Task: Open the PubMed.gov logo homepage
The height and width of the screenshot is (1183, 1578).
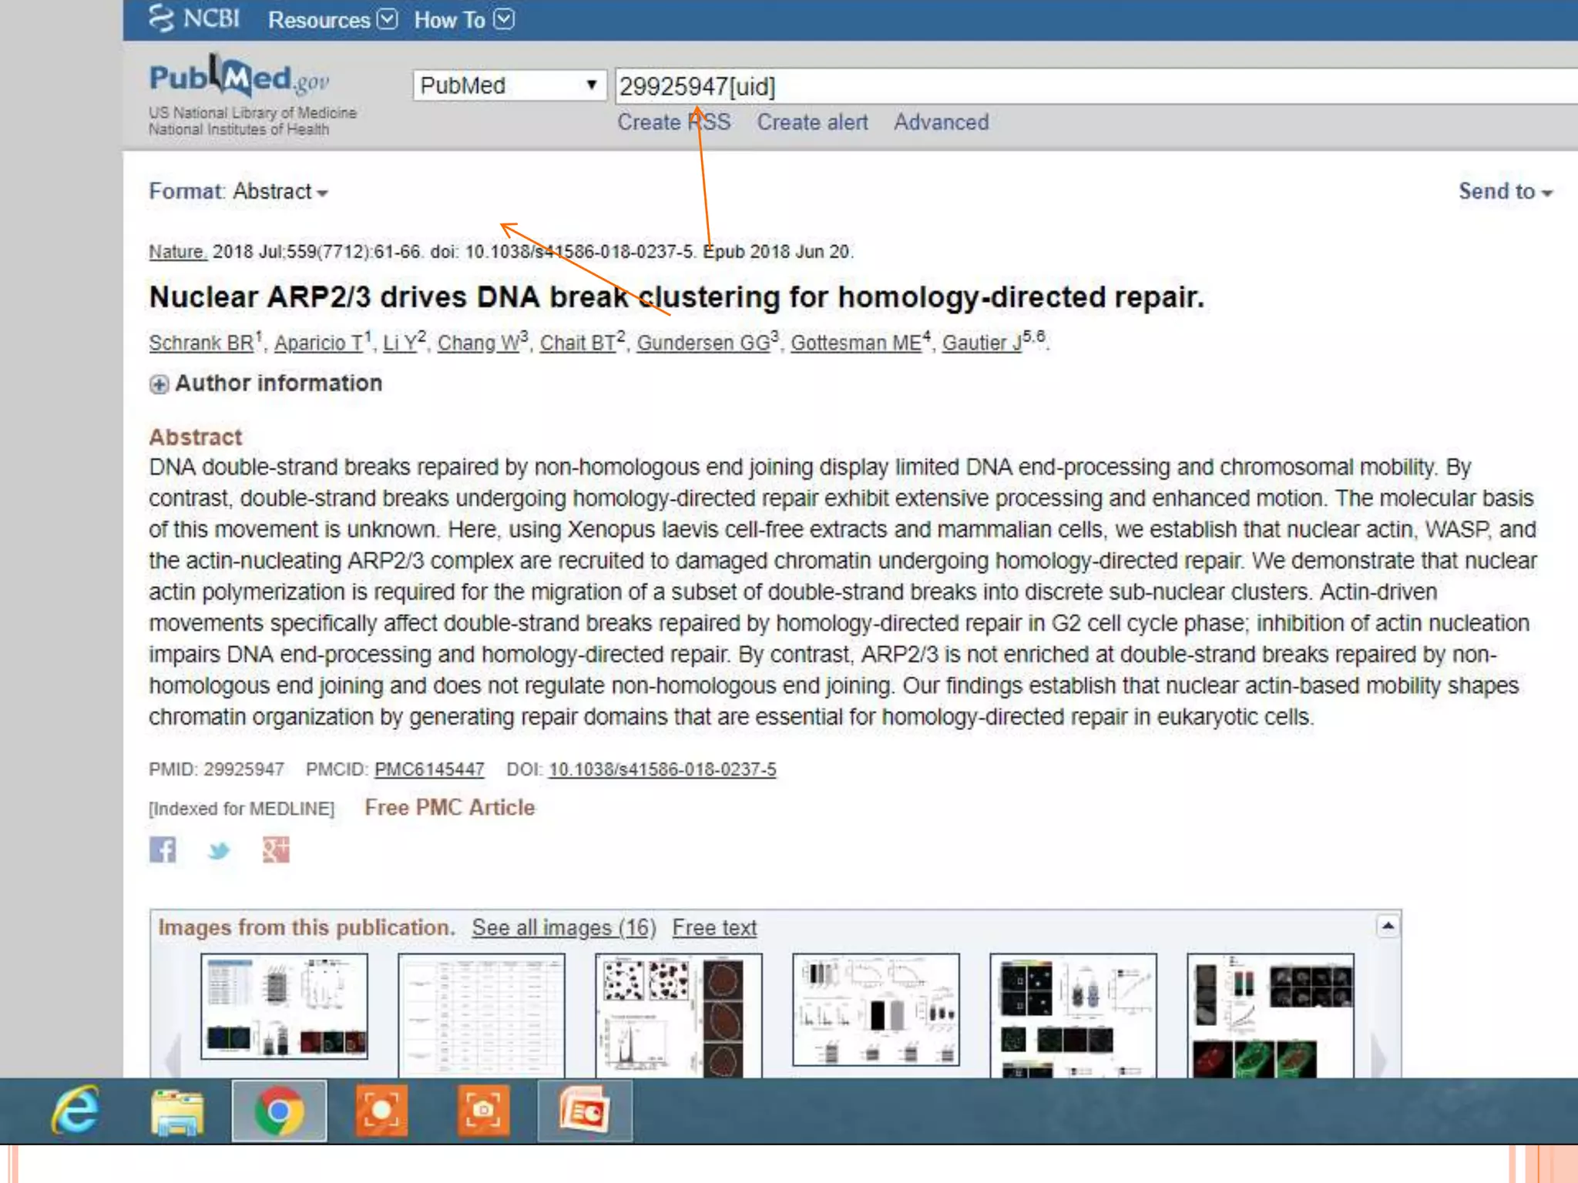Action: pos(239,79)
